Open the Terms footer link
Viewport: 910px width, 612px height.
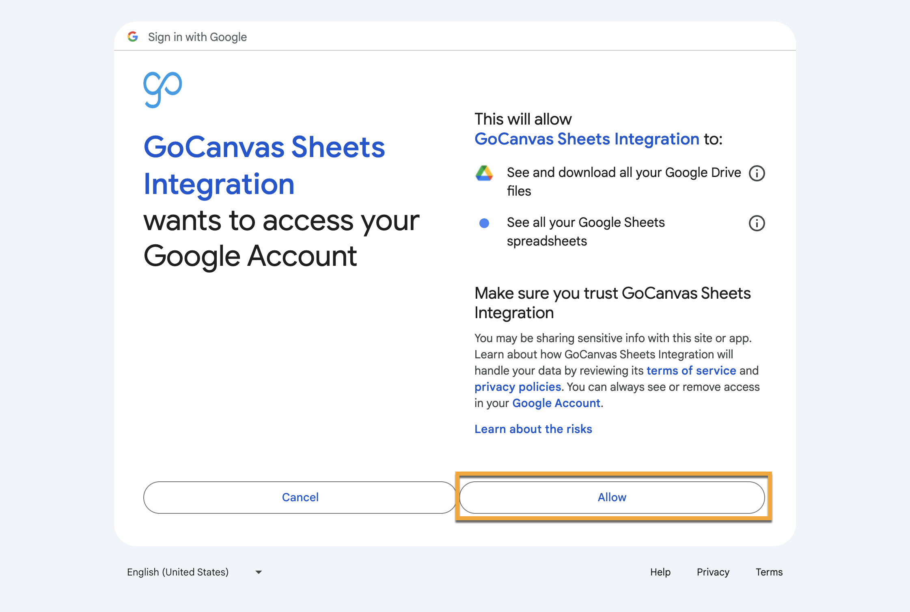click(x=769, y=572)
